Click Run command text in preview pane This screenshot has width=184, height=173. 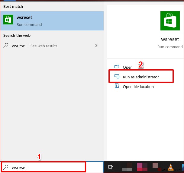tap(170, 47)
